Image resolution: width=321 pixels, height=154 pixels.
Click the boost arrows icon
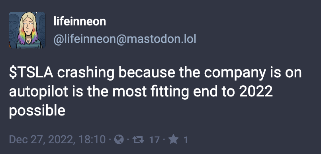pyautogui.click(x=138, y=140)
